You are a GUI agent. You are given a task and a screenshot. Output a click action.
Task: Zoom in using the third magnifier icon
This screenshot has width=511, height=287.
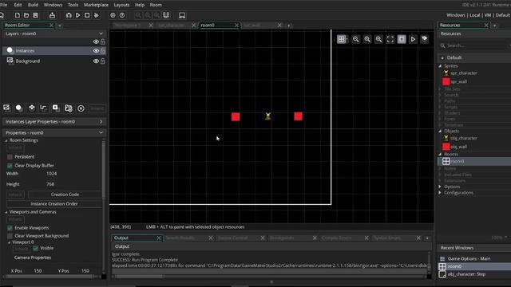click(x=378, y=39)
